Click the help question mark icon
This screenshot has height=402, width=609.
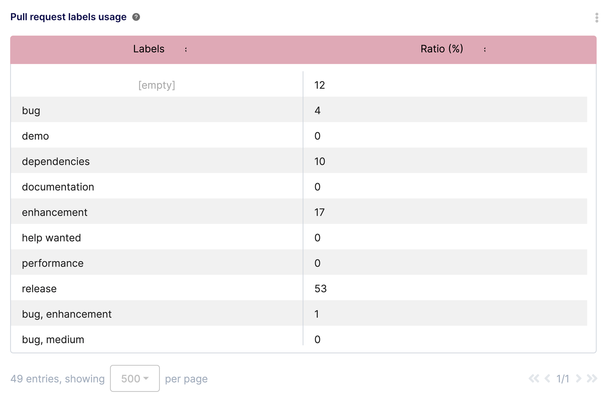click(136, 17)
